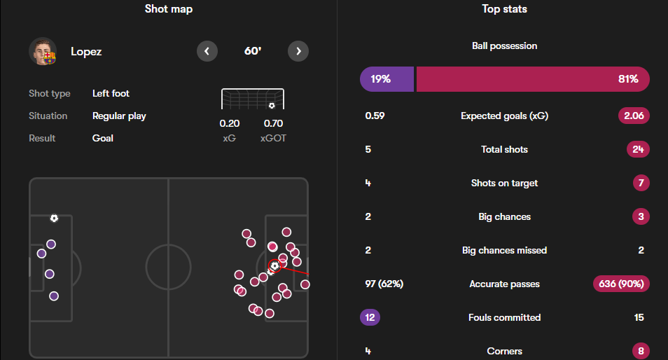Select the white ball goal marker in left half
Image resolution: width=668 pixels, height=360 pixels.
coord(54,218)
